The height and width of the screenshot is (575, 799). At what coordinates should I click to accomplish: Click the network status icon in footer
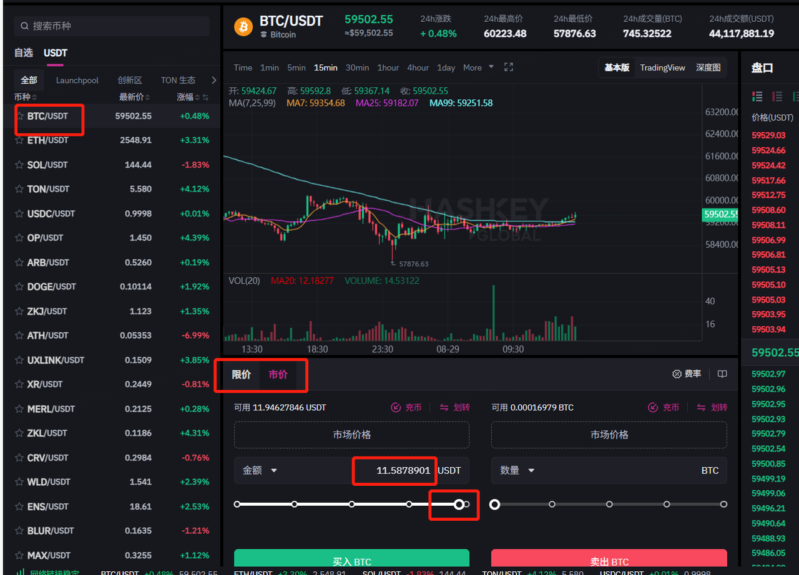pos(20,572)
